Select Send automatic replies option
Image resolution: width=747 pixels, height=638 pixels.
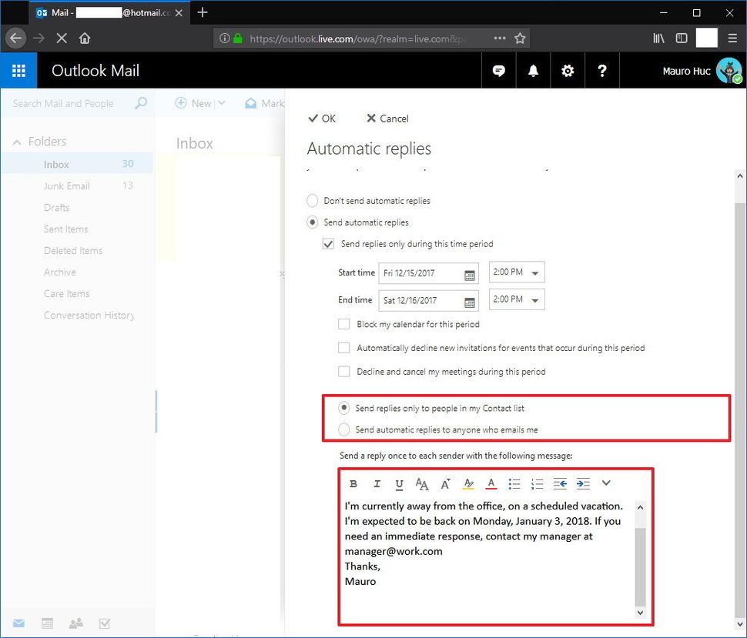click(313, 222)
